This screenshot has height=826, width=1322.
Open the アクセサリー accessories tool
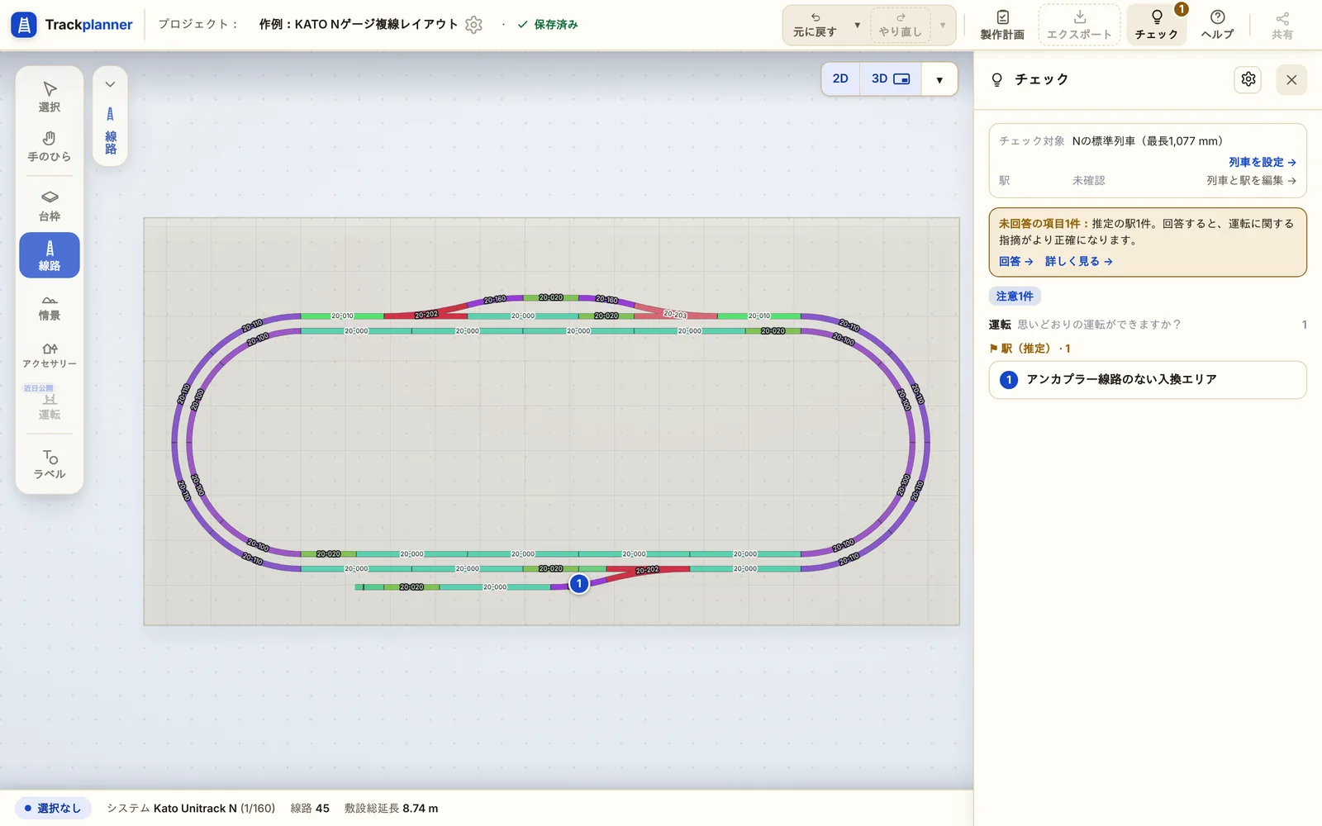pyautogui.click(x=50, y=355)
